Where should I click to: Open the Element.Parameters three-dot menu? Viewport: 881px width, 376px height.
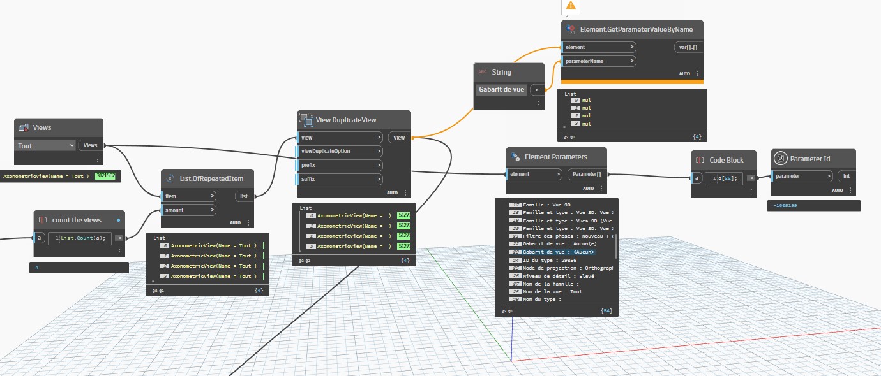click(x=601, y=188)
